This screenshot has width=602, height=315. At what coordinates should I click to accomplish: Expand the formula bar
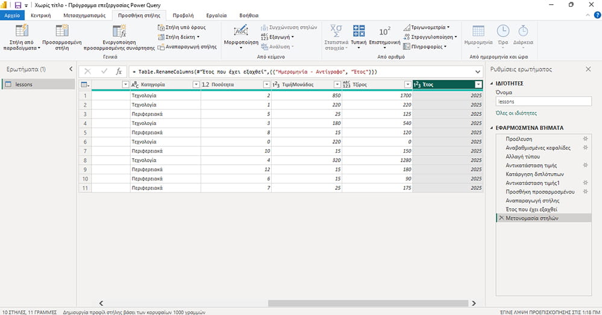478,72
